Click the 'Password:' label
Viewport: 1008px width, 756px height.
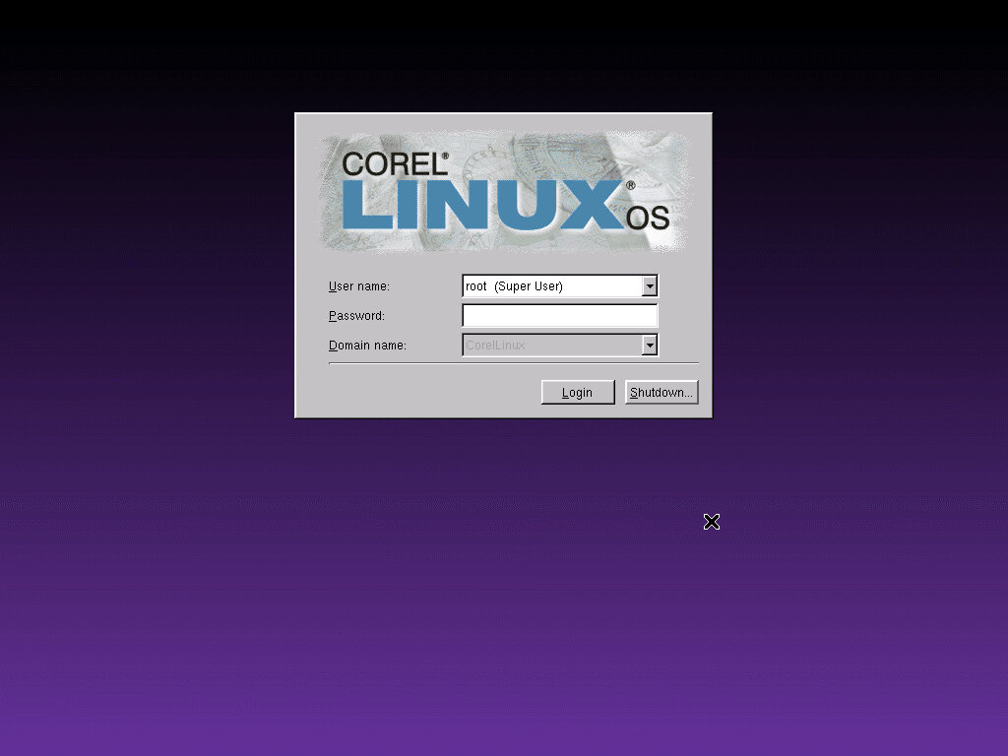pos(356,316)
